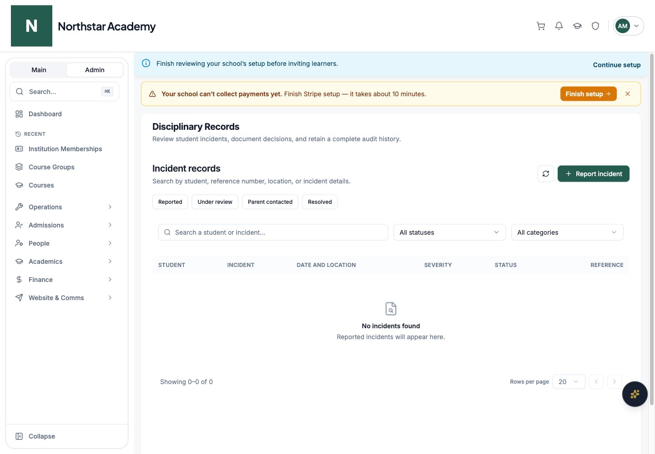Refresh the incident records

[x=546, y=174]
